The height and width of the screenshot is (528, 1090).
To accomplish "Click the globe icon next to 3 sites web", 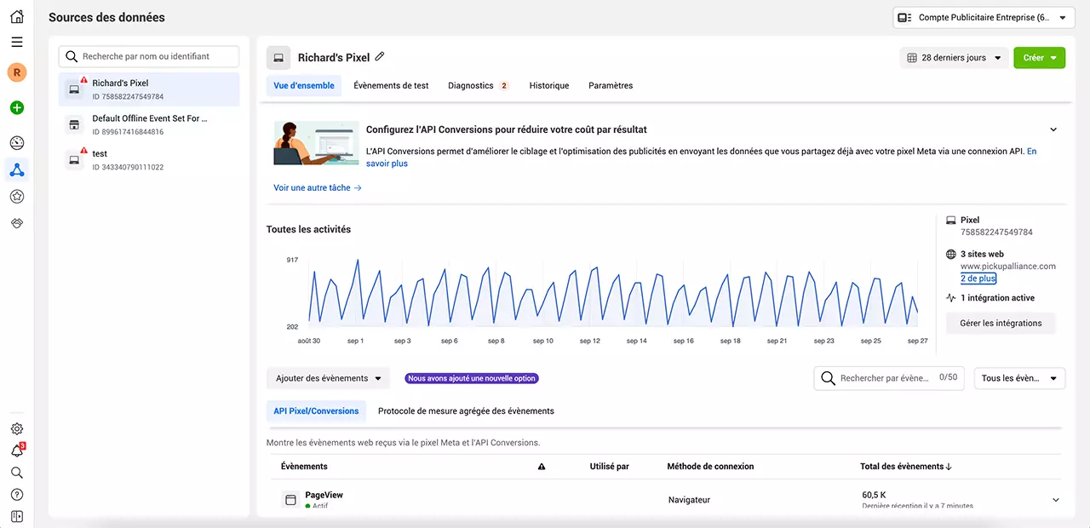I will (951, 255).
